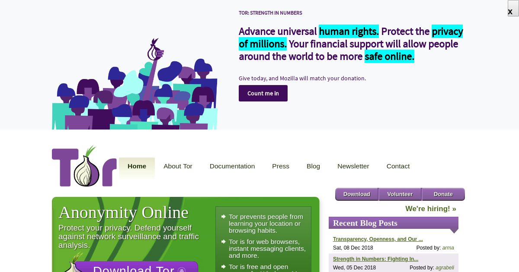Viewport: 519px width, 272px height.
Task: Click the purple Download button
Action: pyautogui.click(x=357, y=194)
